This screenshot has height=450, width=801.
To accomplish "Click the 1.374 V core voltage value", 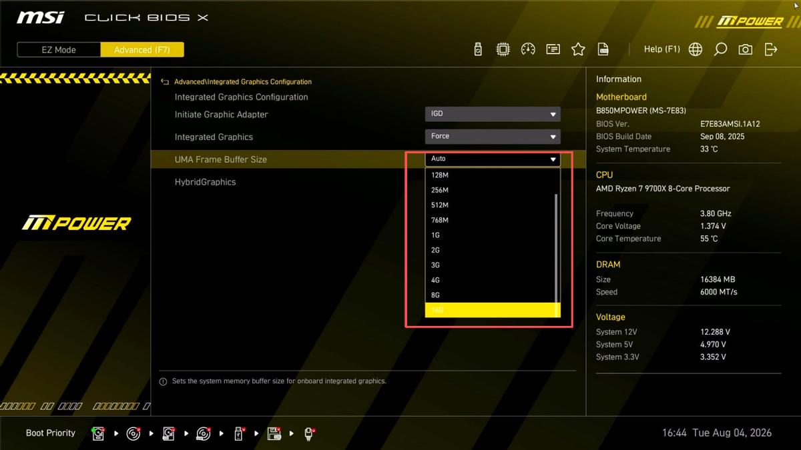I will pyautogui.click(x=713, y=227).
